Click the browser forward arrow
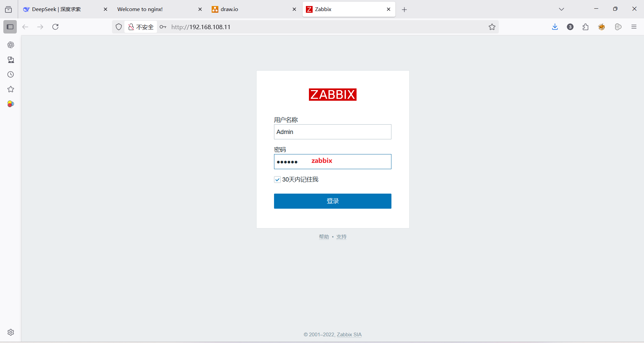This screenshot has width=644, height=343. click(x=40, y=27)
